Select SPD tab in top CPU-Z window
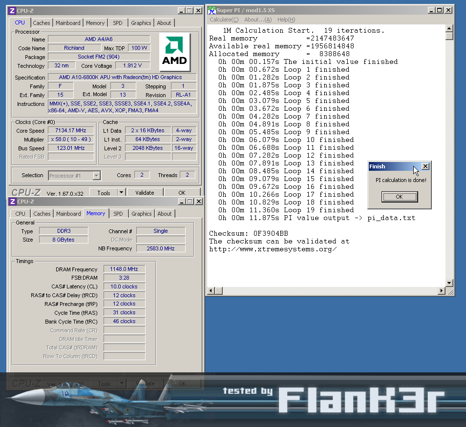 [117, 23]
